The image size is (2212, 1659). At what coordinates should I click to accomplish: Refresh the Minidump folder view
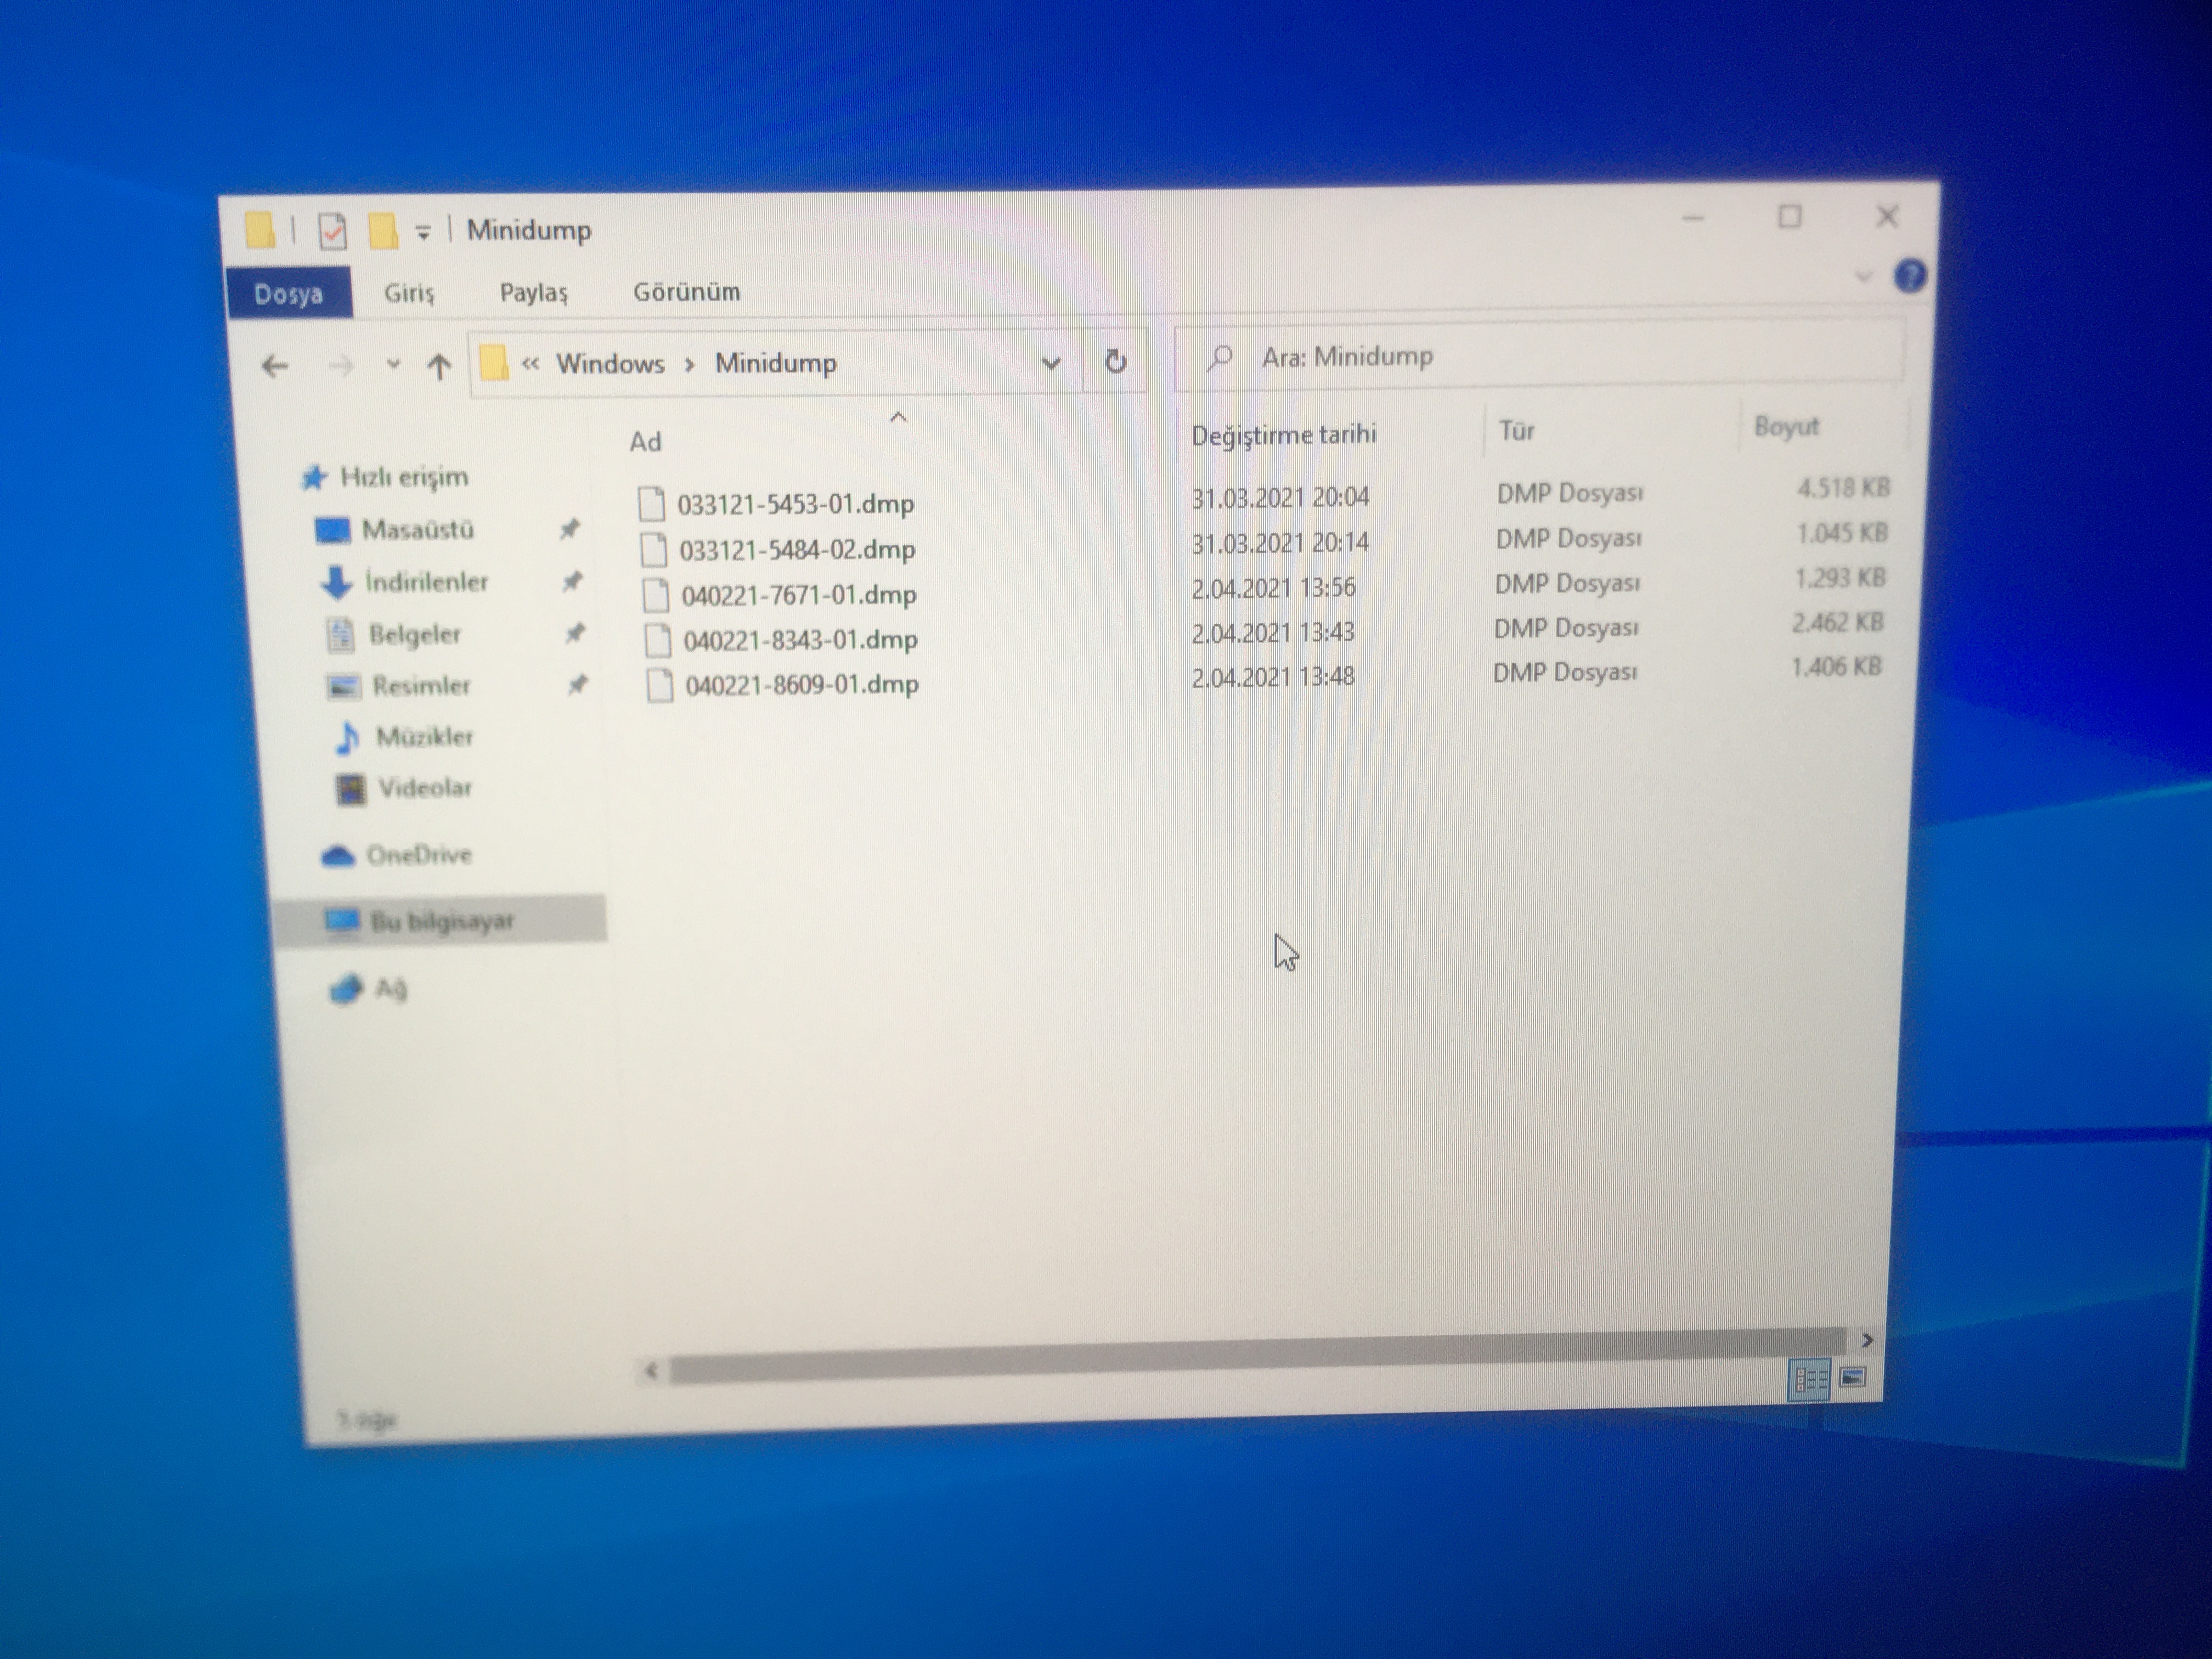point(1115,361)
